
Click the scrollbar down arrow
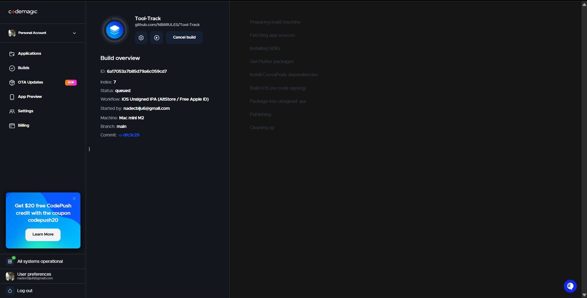[x=584, y=295]
